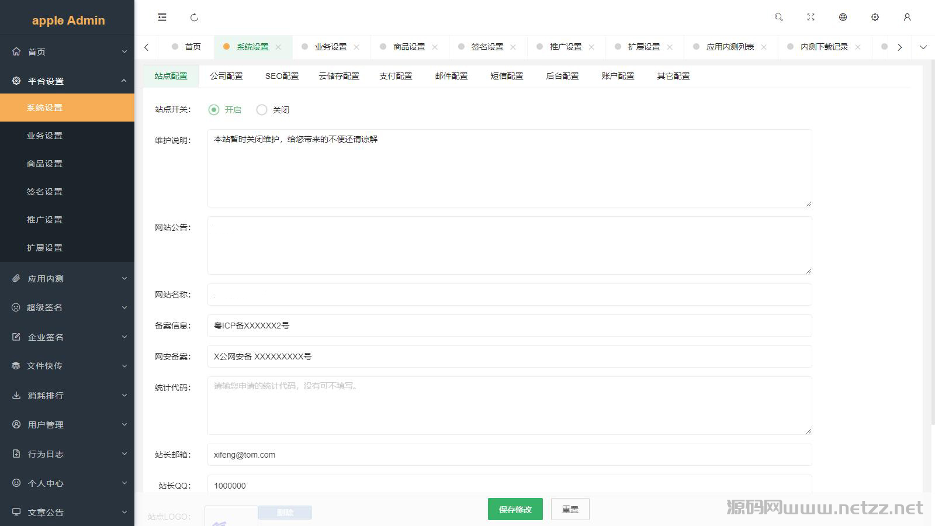
Task: Click into the 网站公告 text area
Action: click(510, 245)
